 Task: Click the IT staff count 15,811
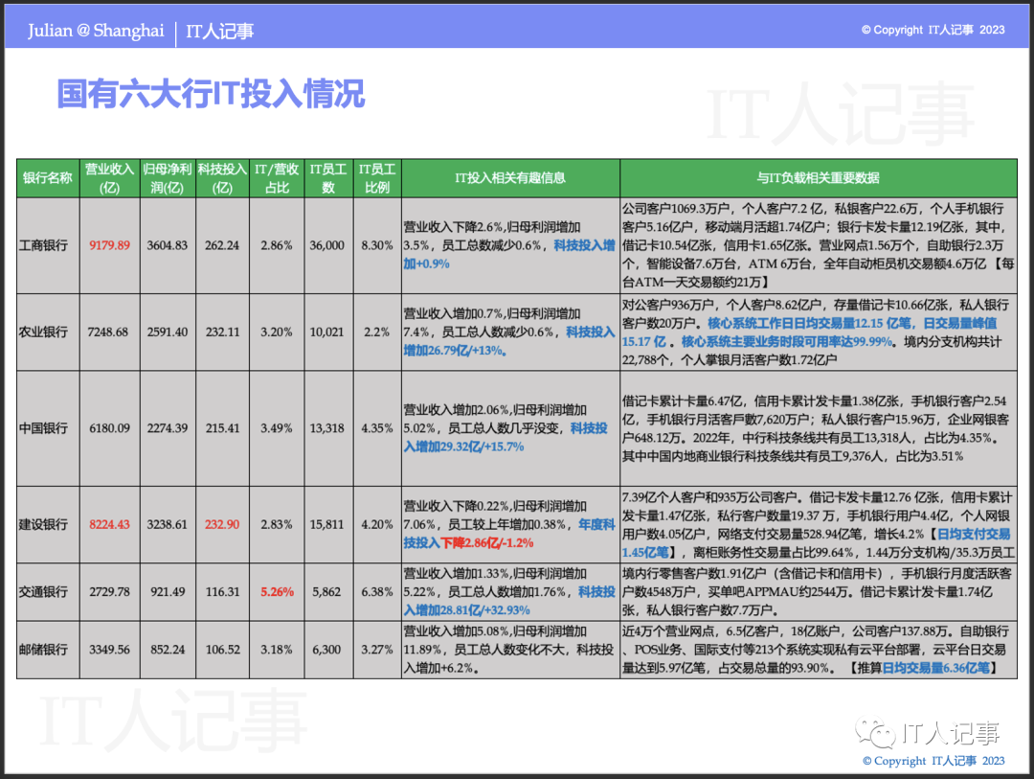[327, 525]
